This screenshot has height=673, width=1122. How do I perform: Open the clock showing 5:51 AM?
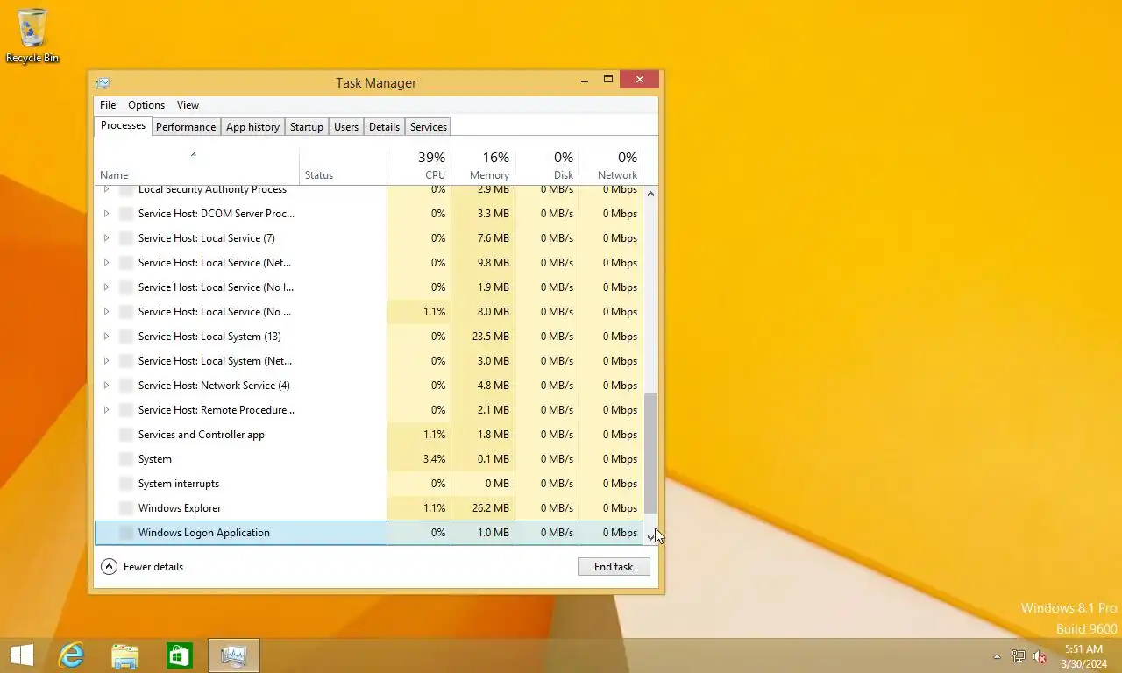[x=1083, y=656]
